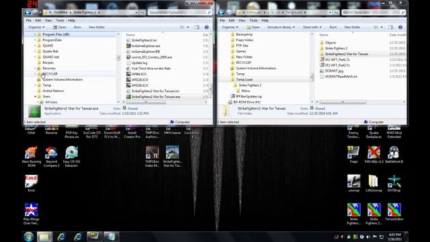Open the Battlefront desktop icon
The image size is (430, 242).
394,155
